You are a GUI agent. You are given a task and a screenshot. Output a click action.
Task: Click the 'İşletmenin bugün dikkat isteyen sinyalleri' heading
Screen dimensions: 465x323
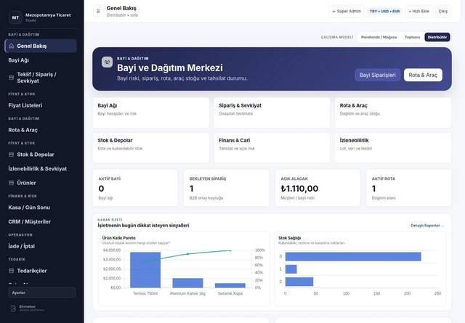(x=143, y=226)
